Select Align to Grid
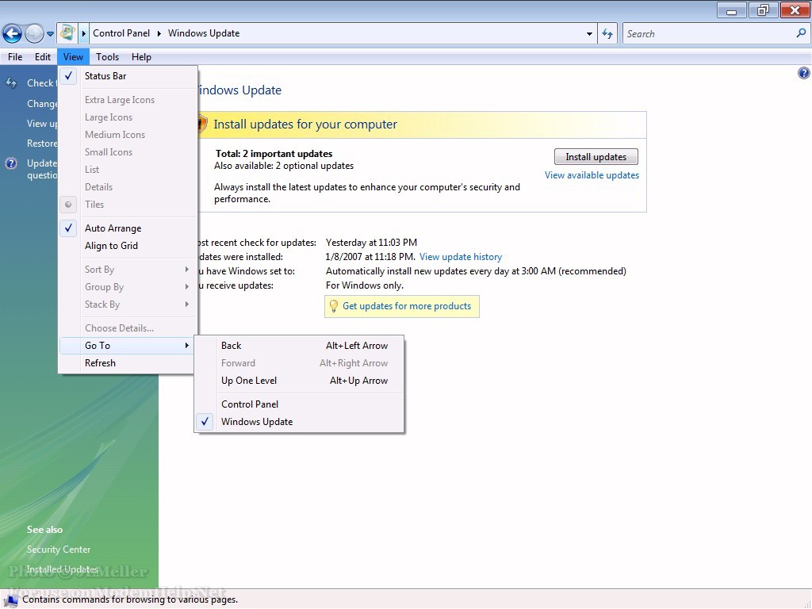The height and width of the screenshot is (609, 812). [128, 246]
